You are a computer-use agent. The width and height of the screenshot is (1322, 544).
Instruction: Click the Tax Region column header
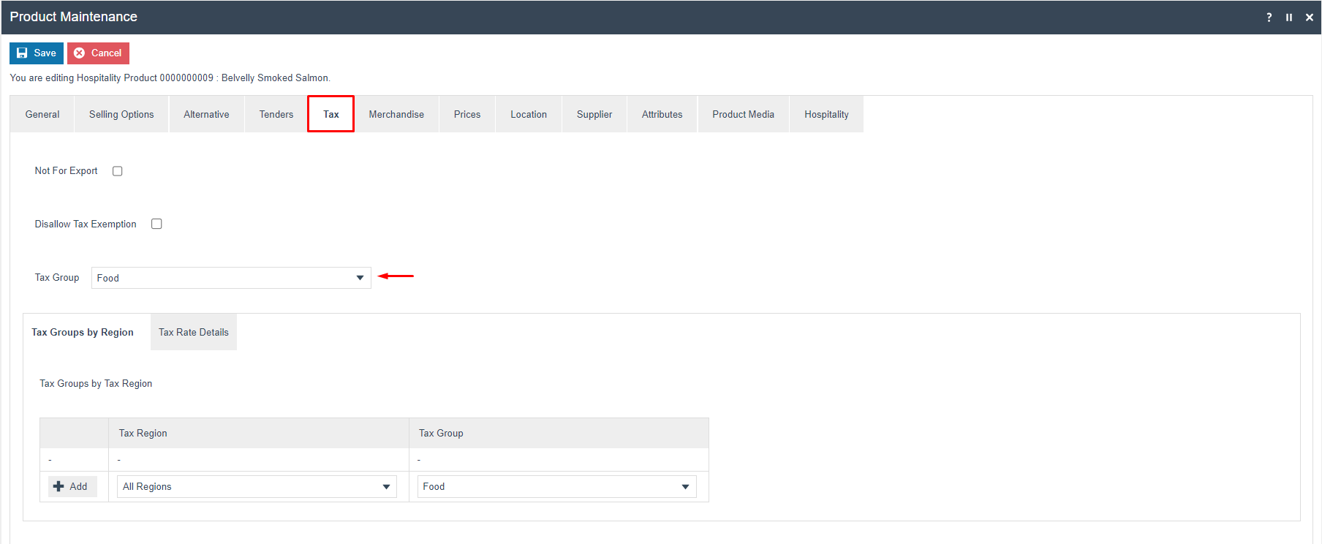coord(259,433)
